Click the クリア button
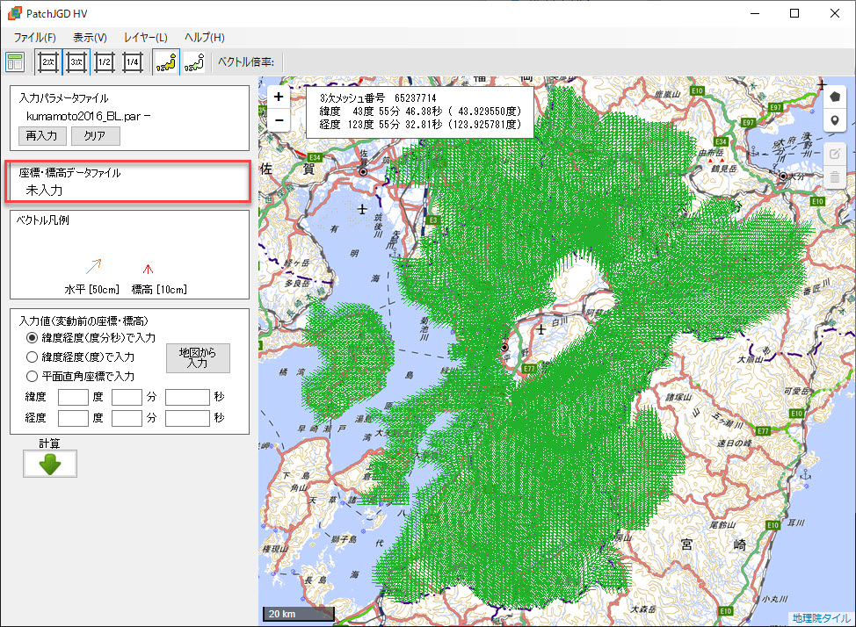This screenshot has width=856, height=627. point(95,135)
